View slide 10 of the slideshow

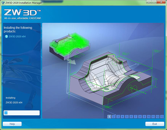149,116
